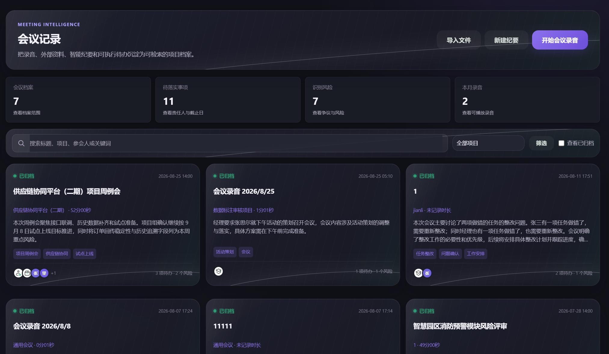609x354 pixels.
Task: Click 1 · 49分00秒 project line
Action: (x=427, y=345)
